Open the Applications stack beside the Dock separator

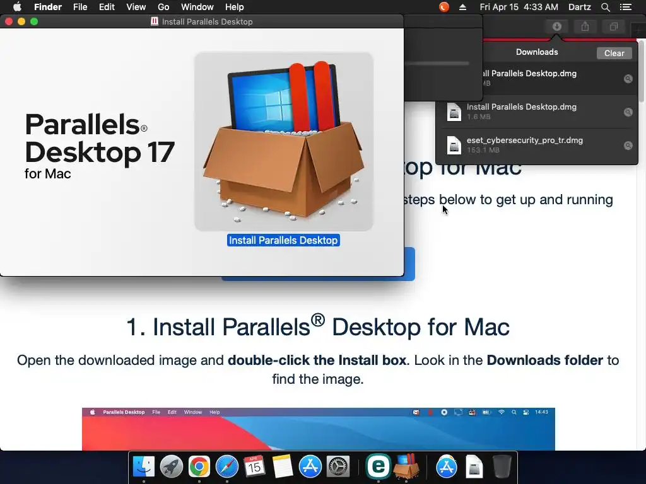tap(446, 467)
